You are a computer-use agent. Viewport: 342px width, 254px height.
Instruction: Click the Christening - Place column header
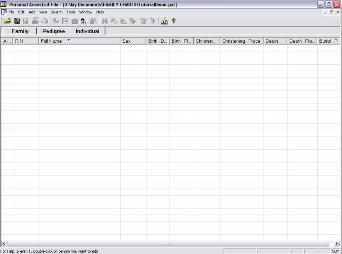(241, 41)
